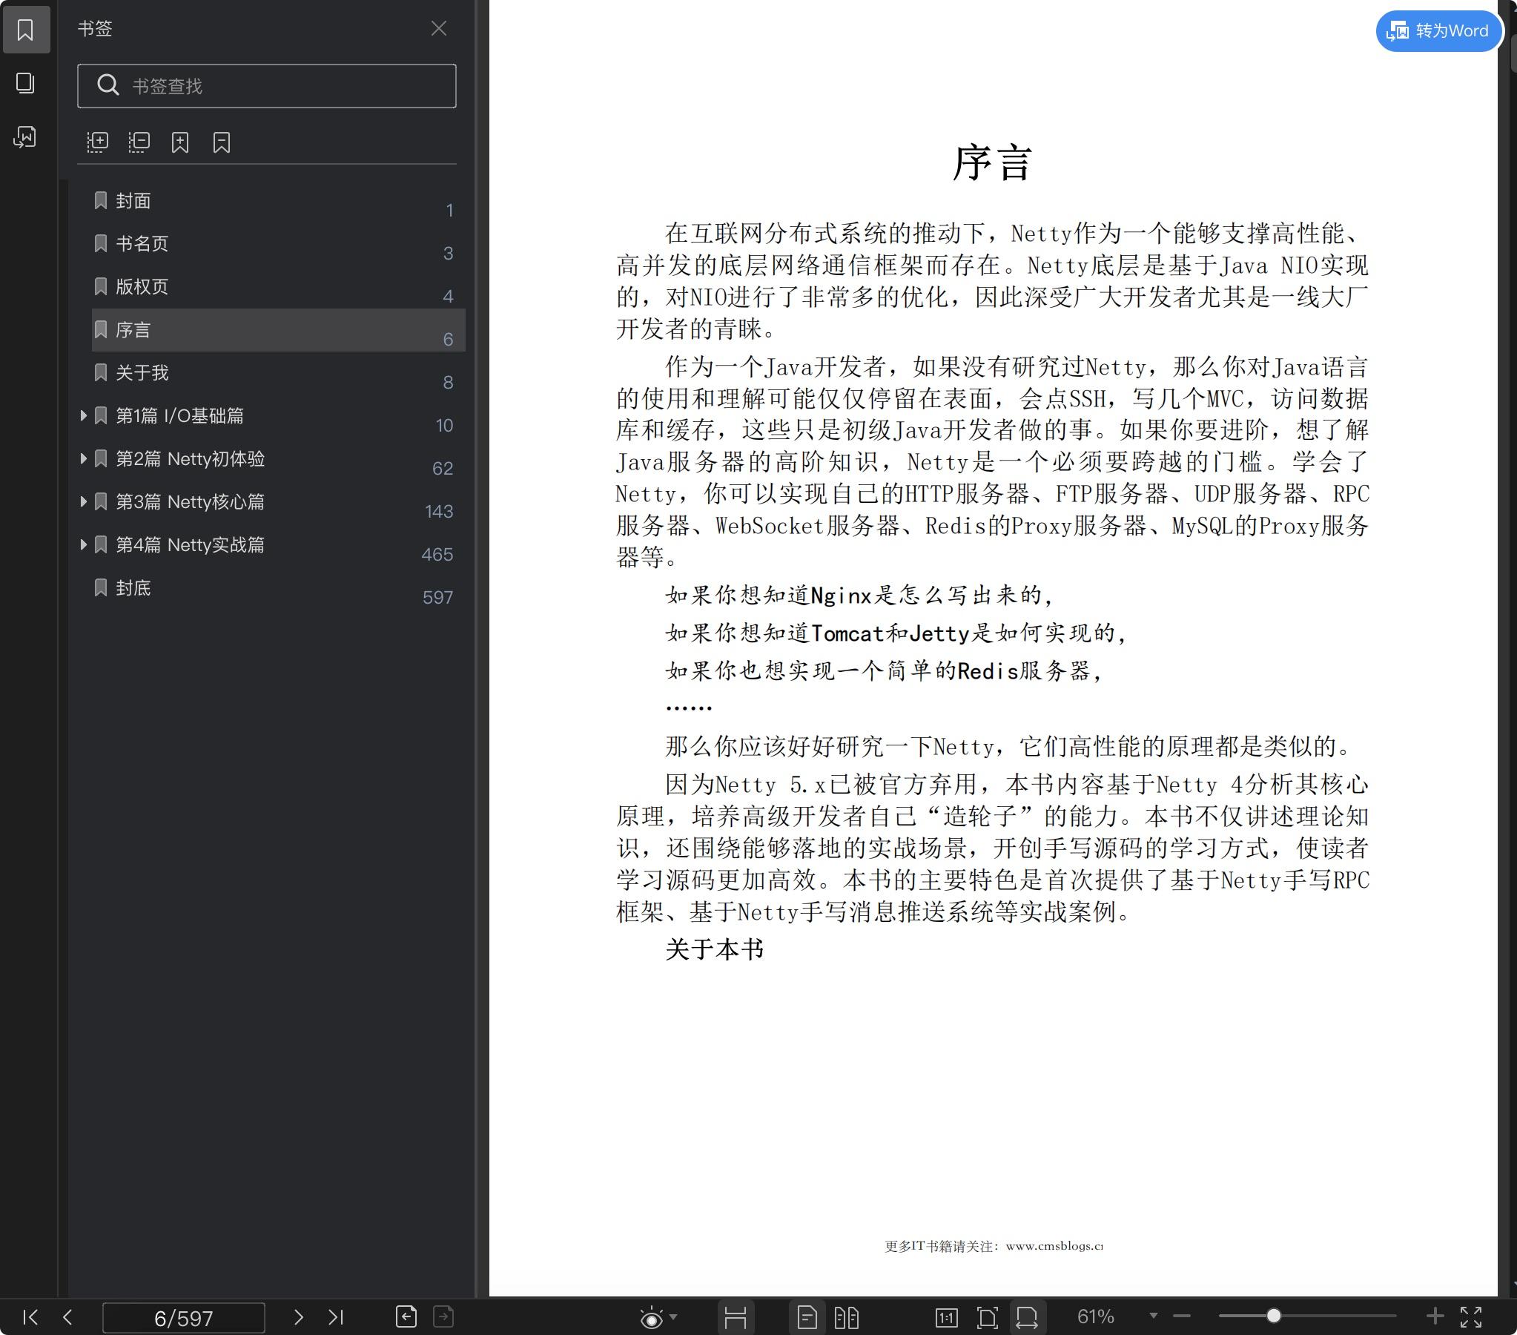This screenshot has width=1517, height=1335.
Task: Go back to previous view
Action: 406,1316
